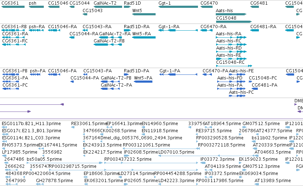303x186 pixels.
Task: Open the 'Aats-his' gene label
Action: click(x=224, y=11)
